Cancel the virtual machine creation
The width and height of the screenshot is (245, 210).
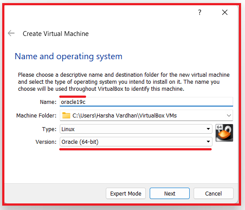point(213,193)
